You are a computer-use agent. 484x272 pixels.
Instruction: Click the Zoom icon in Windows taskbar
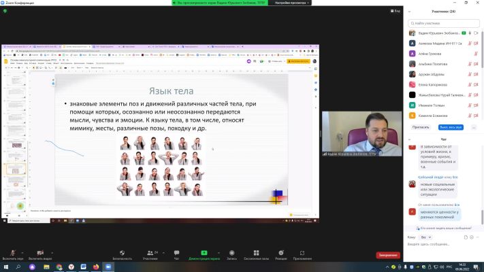[108, 267]
